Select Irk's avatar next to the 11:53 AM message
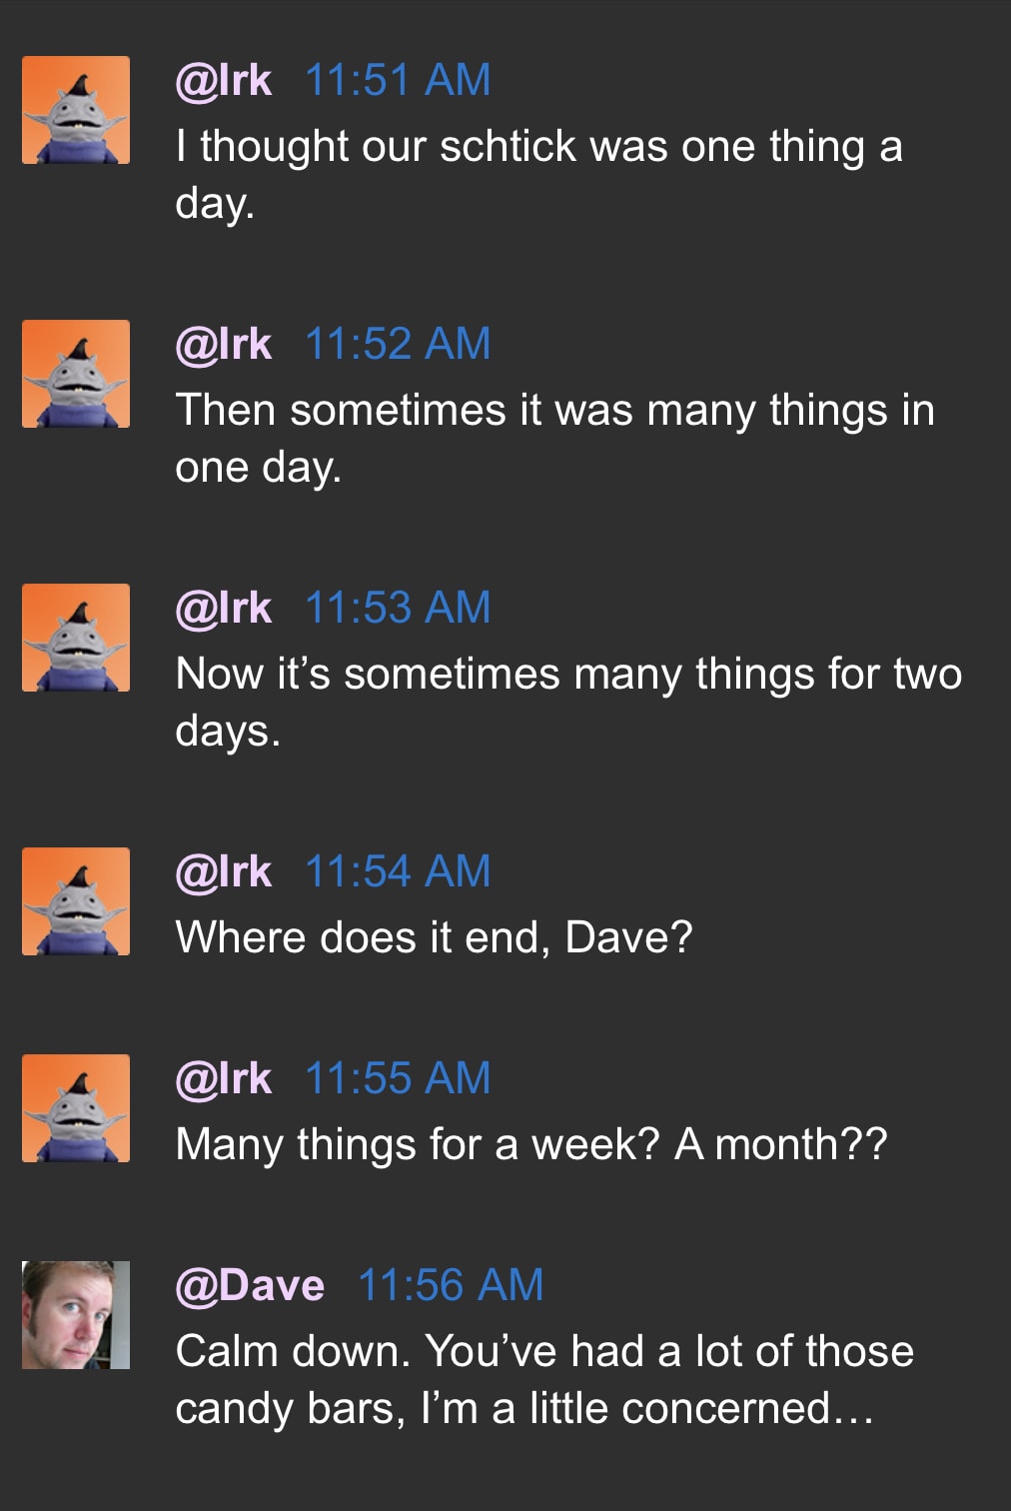 pos(76,638)
